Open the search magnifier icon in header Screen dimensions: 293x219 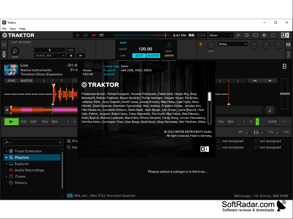(238, 35)
